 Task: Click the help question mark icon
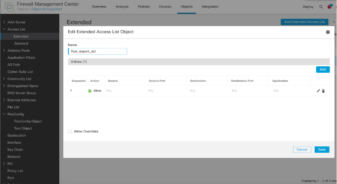(328, 32)
